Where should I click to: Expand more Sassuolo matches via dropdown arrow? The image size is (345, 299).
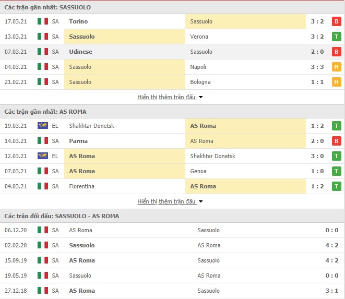[x=200, y=97]
